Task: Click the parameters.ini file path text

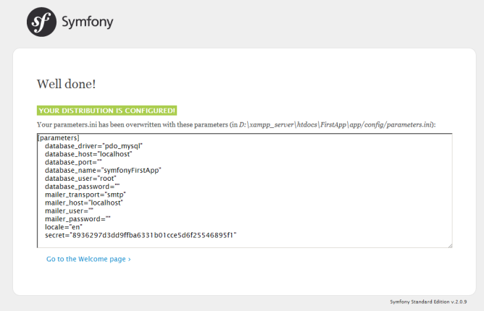Action: 335,124
